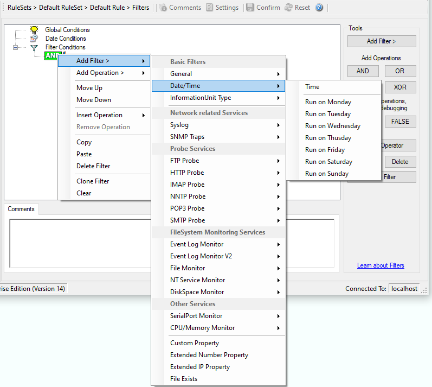Click the Comments toolbar icon

click(163, 8)
